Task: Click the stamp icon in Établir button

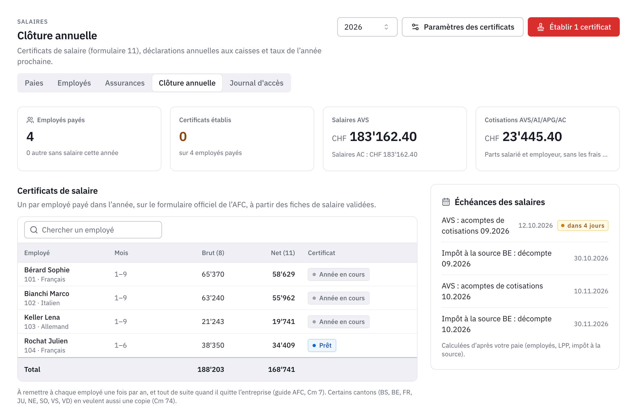Action: (x=541, y=27)
